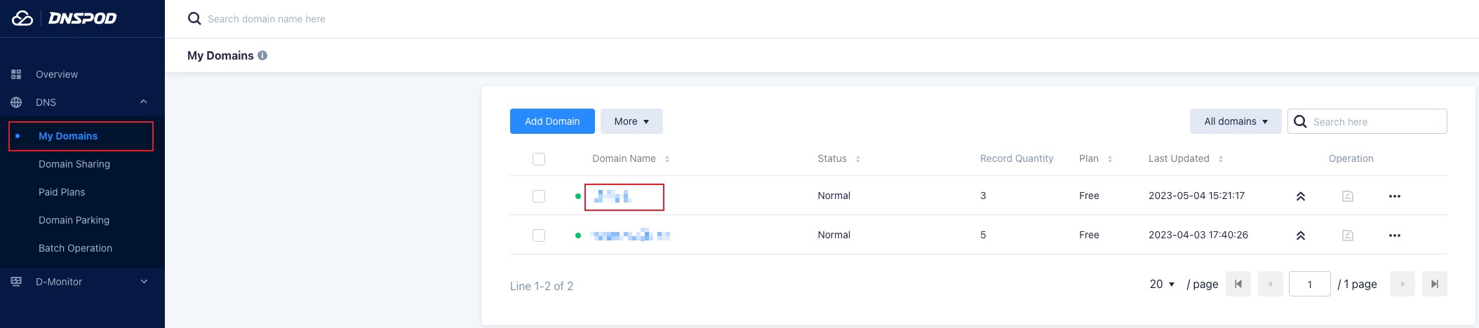1479x328 pixels.
Task: Click the magnifier icon in top search bar
Action: (x=194, y=19)
